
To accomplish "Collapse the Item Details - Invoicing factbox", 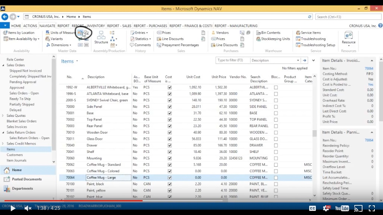I will point(372,61).
